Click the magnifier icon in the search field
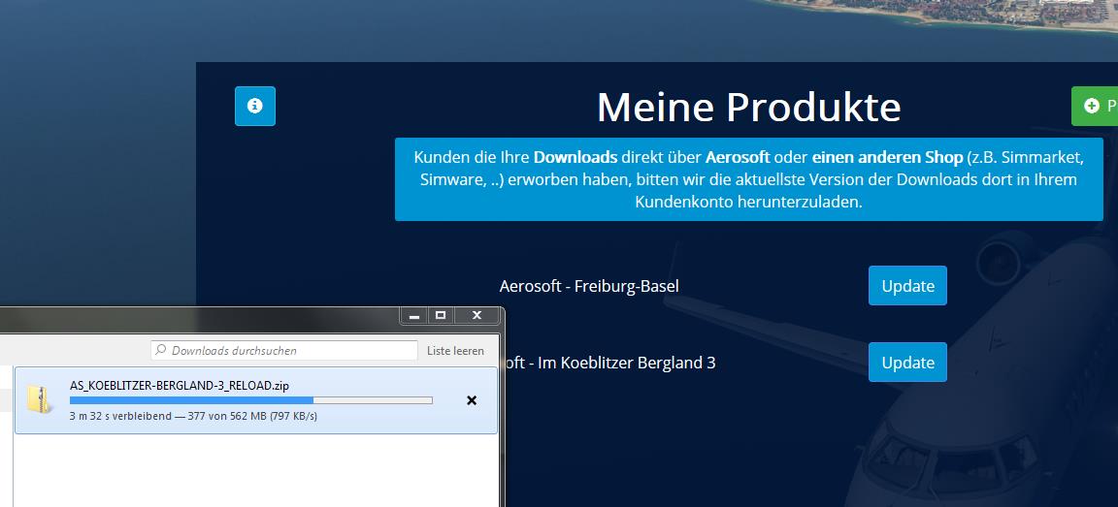 161,350
